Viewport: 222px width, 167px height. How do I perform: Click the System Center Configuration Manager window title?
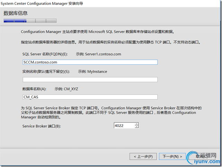[42, 3]
